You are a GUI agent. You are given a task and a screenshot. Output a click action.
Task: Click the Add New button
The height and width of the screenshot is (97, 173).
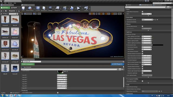pos(5,8)
